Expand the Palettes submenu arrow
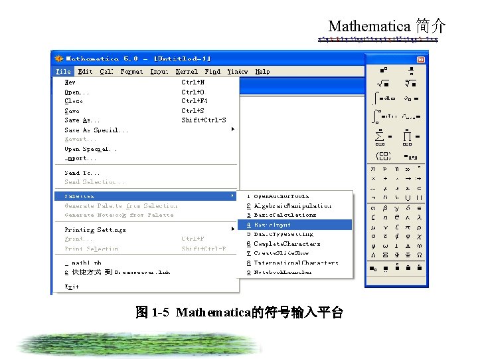This screenshot has width=478, height=359. [232, 195]
